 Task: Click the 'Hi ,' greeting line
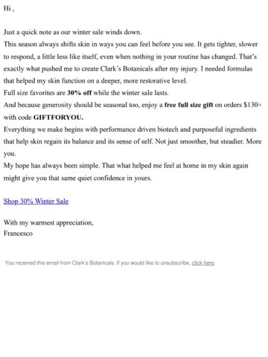tap(9, 9)
